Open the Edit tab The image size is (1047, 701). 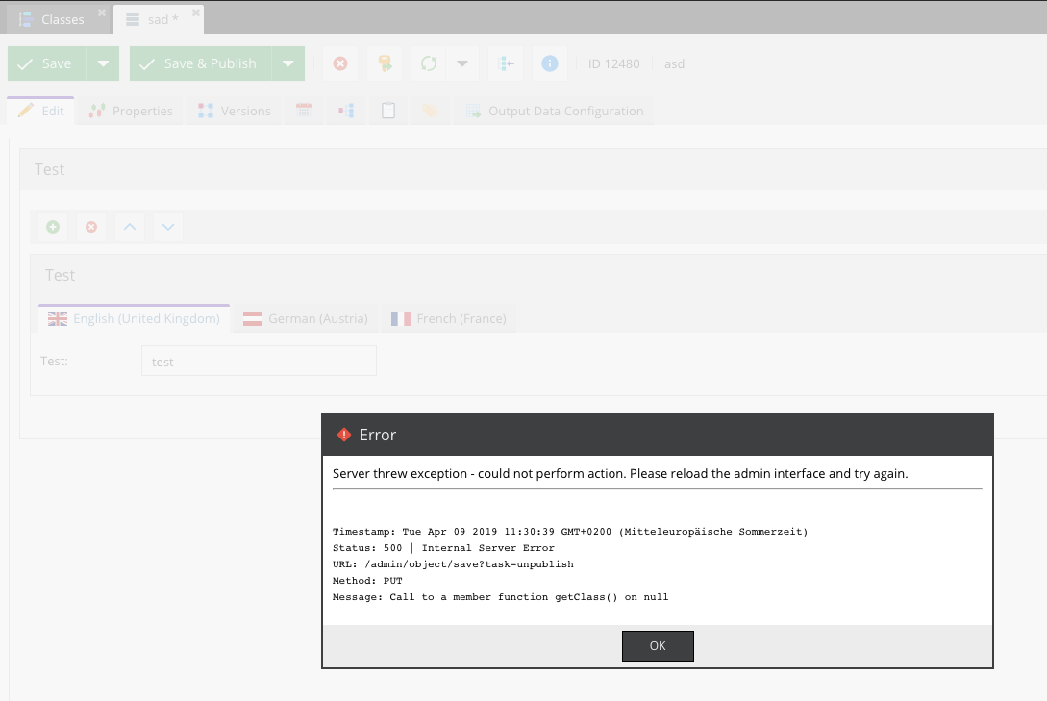tap(40, 111)
